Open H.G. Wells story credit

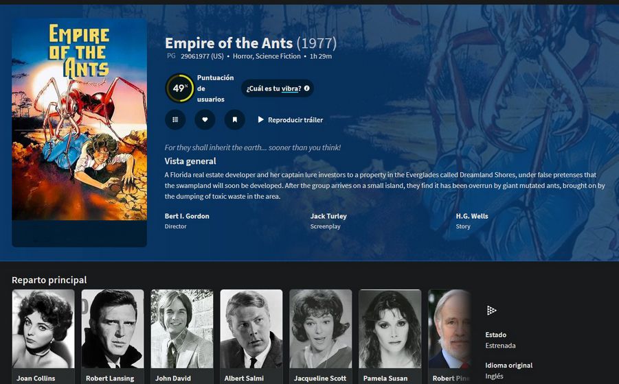[472, 216]
